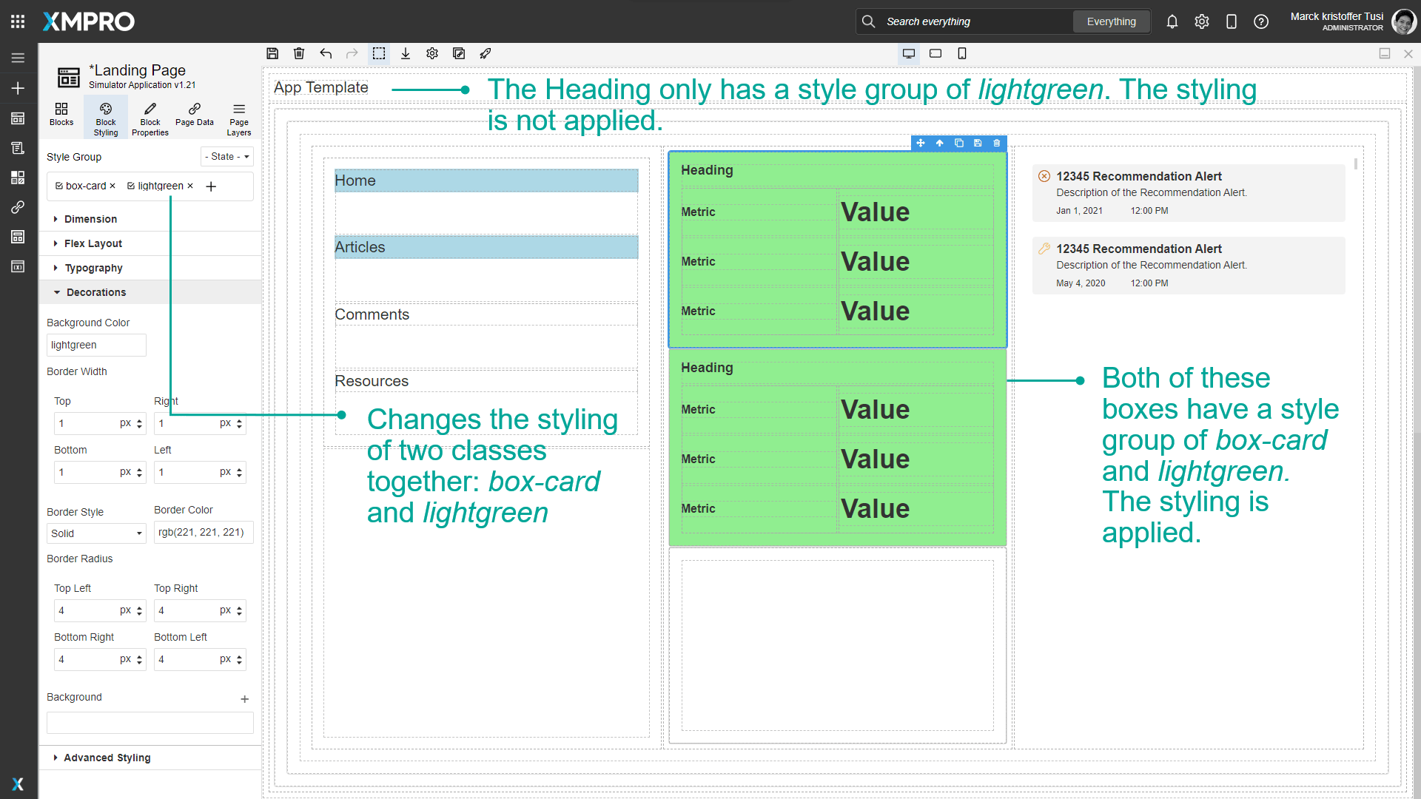The height and width of the screenshot is (799, 1421).
Task: Toggle the dashed component outlines icon
Action: (x=379, y=53)
